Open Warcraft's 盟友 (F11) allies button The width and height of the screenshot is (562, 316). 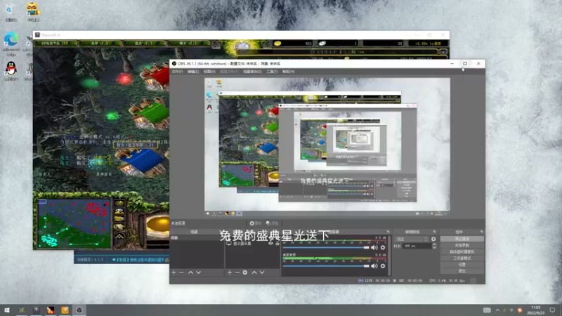pos(145,44)
